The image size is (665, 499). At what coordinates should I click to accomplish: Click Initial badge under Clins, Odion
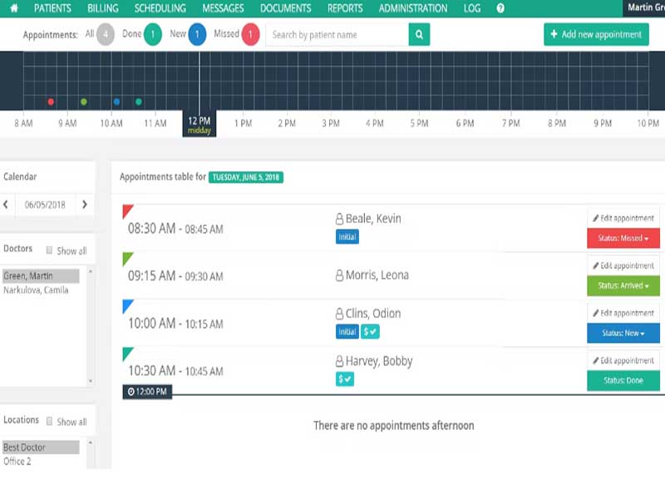tap(347, 332)
